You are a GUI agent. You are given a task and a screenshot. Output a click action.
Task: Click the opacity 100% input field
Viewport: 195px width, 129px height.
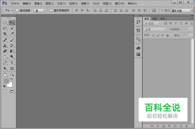[x=185, y=29]
